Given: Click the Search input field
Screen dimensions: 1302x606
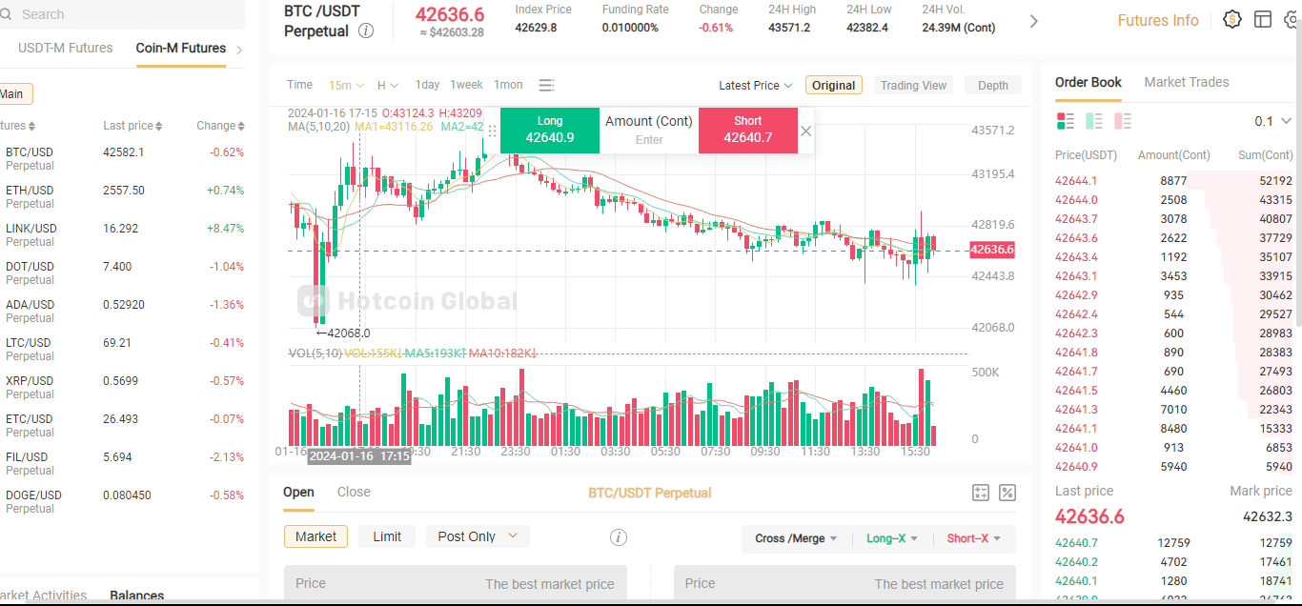Looking at the screenshot, I should (x=124, y=14).
